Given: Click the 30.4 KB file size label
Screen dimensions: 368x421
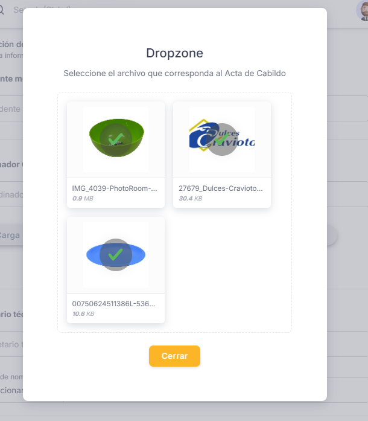Looking at the screenshot, I should [190, 198].
